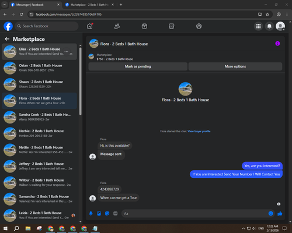Switch to Marketplace - 2 Beds 1 Bath browser tab
The width and height of the screenshot is (292, 233).
89,5
